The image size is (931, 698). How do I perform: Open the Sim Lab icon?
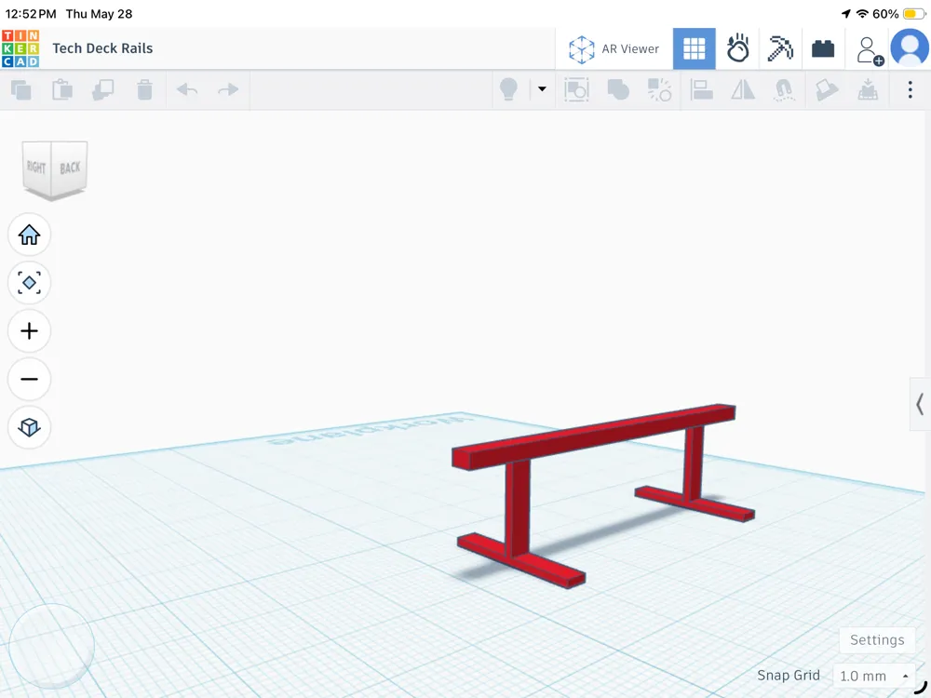click(x=738, y=48)
